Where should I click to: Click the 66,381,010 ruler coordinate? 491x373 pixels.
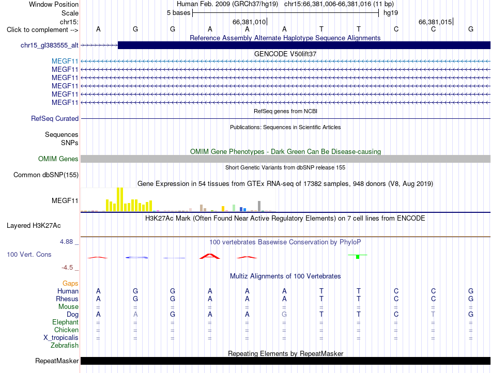point(249,22)
